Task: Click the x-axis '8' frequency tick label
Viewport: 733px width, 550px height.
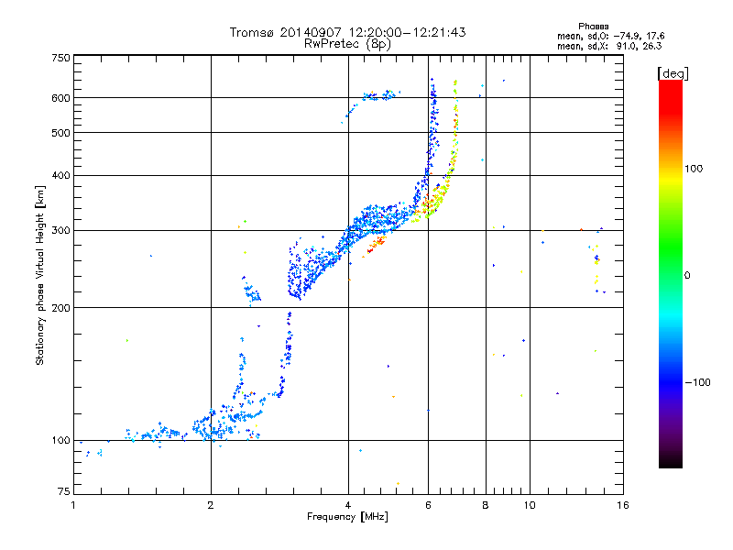Action: click(x=486, y=505)
